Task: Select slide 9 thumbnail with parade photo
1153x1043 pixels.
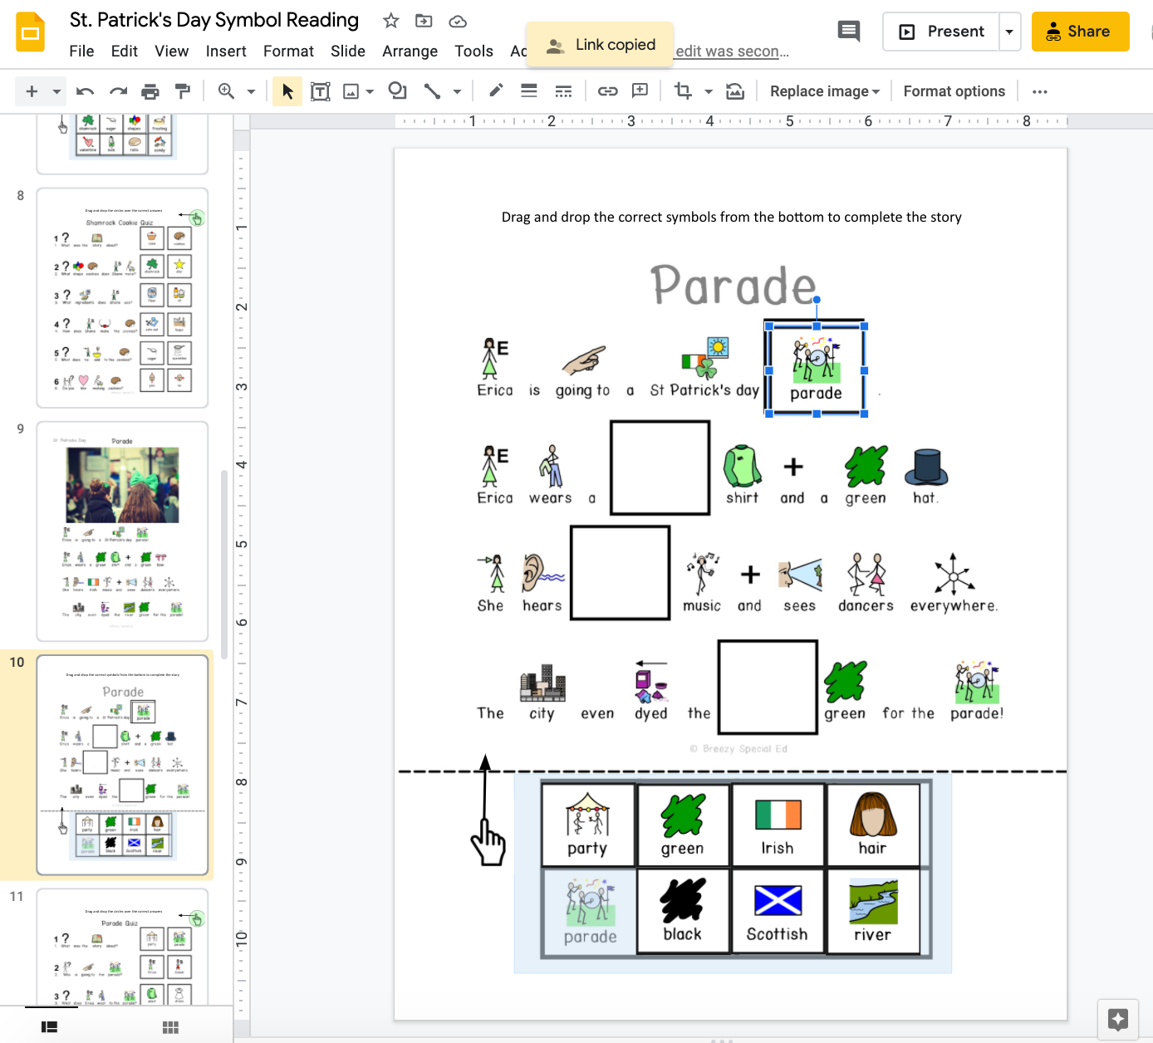Action: 122,531
